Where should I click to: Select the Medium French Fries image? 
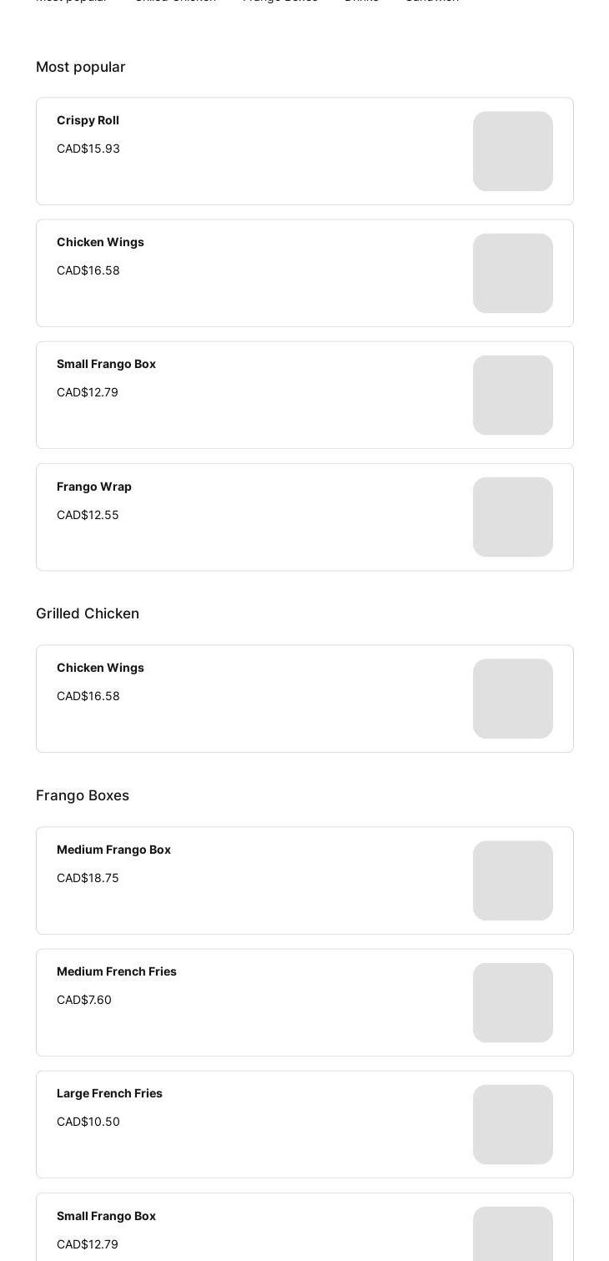[512, 1002]
